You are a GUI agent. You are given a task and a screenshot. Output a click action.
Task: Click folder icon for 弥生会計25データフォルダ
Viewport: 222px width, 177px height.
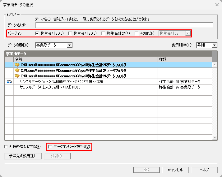tap(17, 65)
